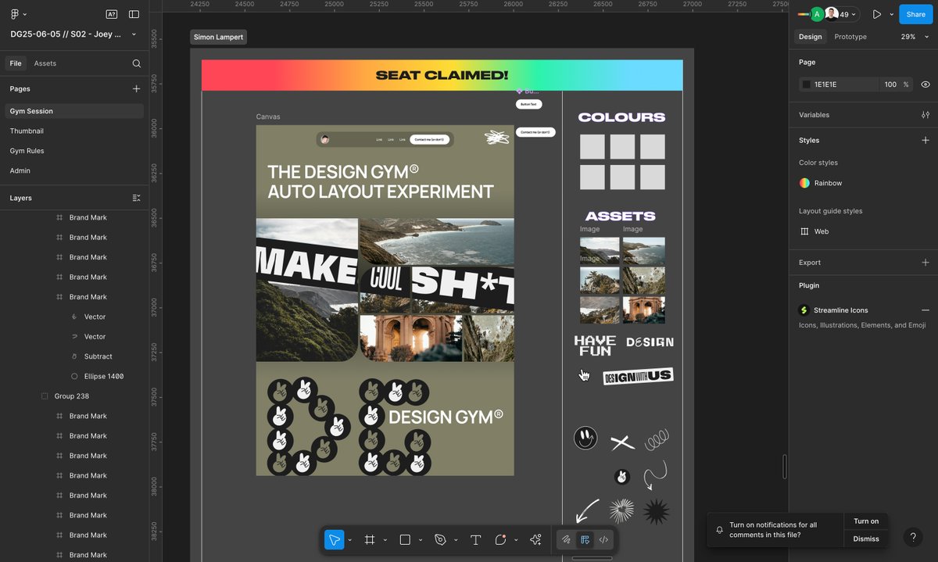Click the photo avatar of collaborator
This screenshot has height=562, width=938.
click(832, 14)
